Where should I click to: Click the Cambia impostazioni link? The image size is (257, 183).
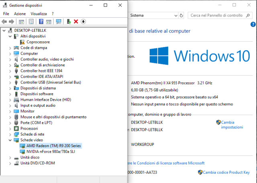coord(232,125)
